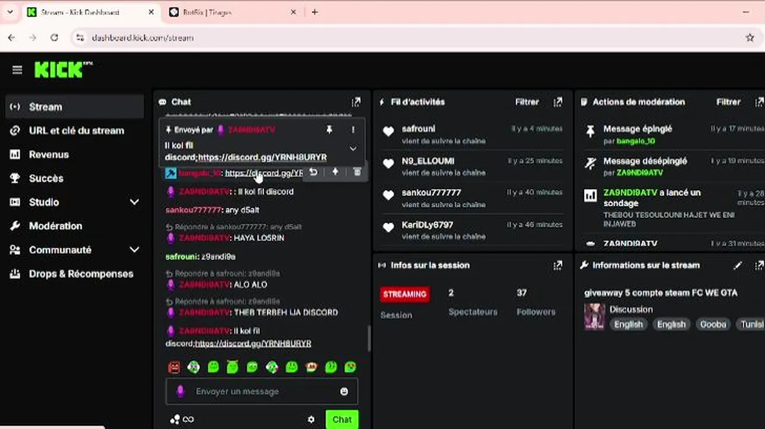
Task: Click the Studio sidebar icon
Action: pos(15,202)
